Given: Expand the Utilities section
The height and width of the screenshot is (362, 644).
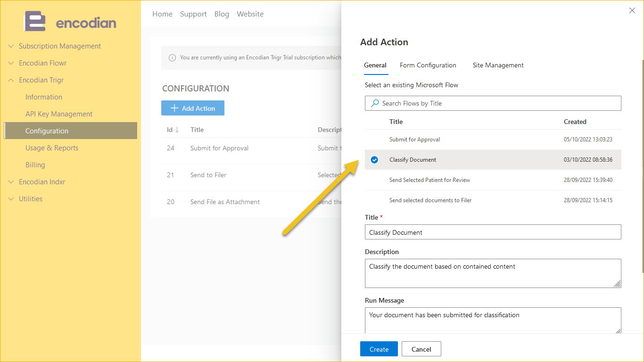Looking at the screenshot, I should click(11, 199).
